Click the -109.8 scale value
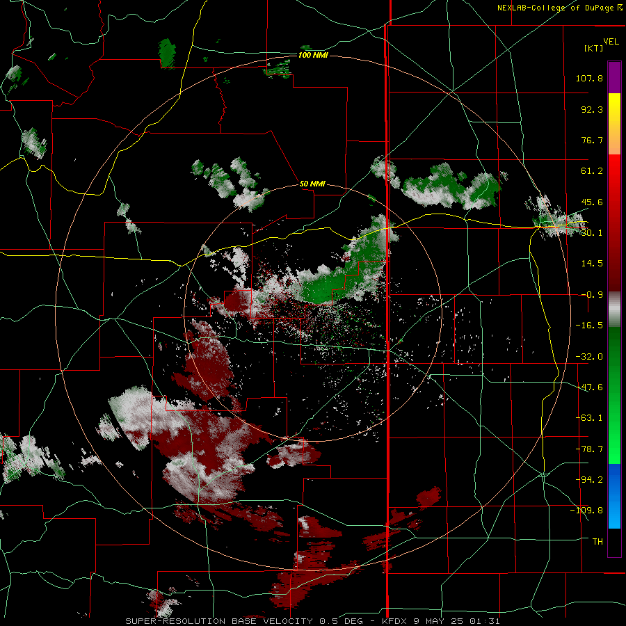Viewport: 626px width, 626px height. (586, 511)
